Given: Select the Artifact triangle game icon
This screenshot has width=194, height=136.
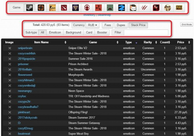Looking at the screenshot, I should coord(75,8).
